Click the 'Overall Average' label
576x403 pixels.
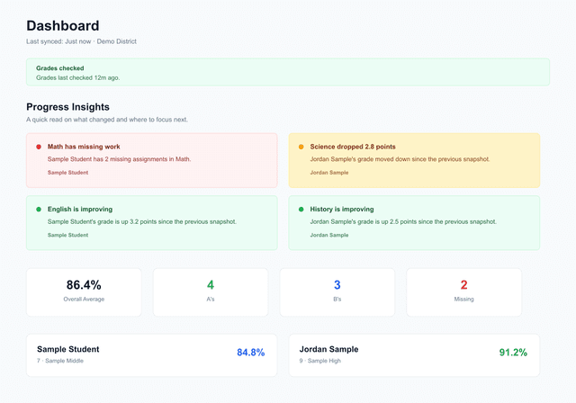pyautogui.click(x=84, y=300)
